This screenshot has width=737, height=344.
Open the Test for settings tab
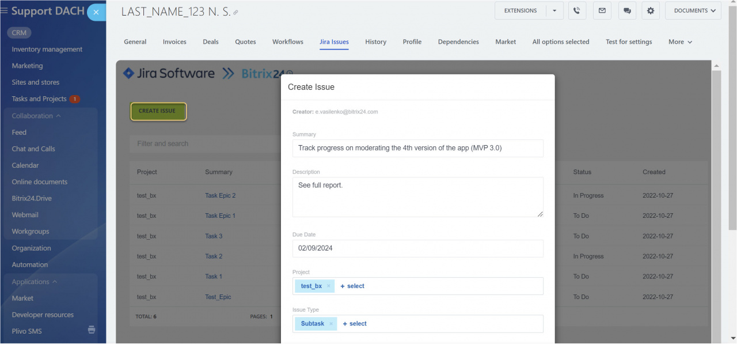629,42
